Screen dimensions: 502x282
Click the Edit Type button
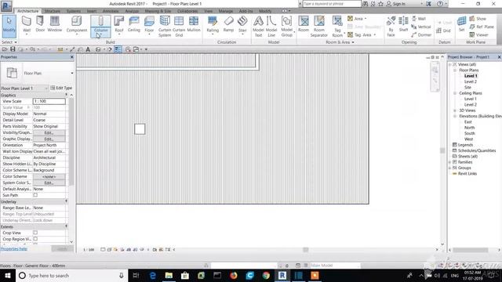[x=61, y=88]
